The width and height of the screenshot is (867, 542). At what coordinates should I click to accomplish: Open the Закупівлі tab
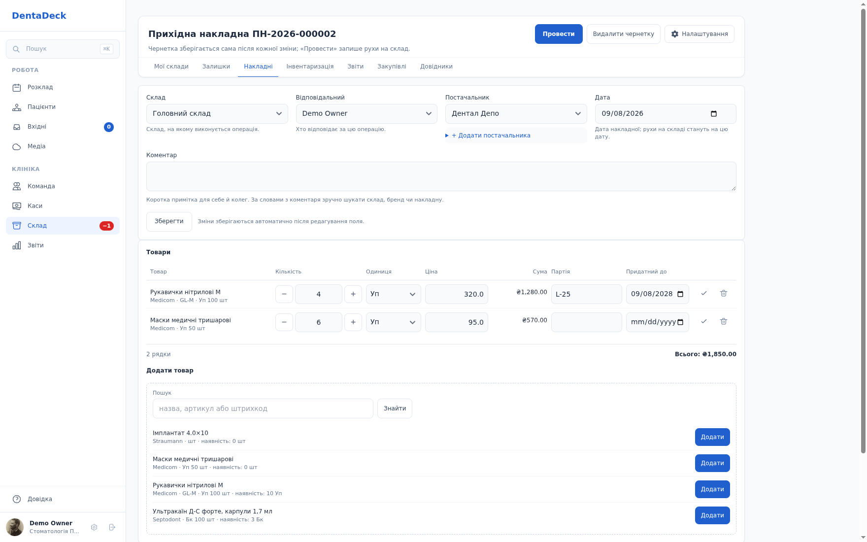[392, 67]
